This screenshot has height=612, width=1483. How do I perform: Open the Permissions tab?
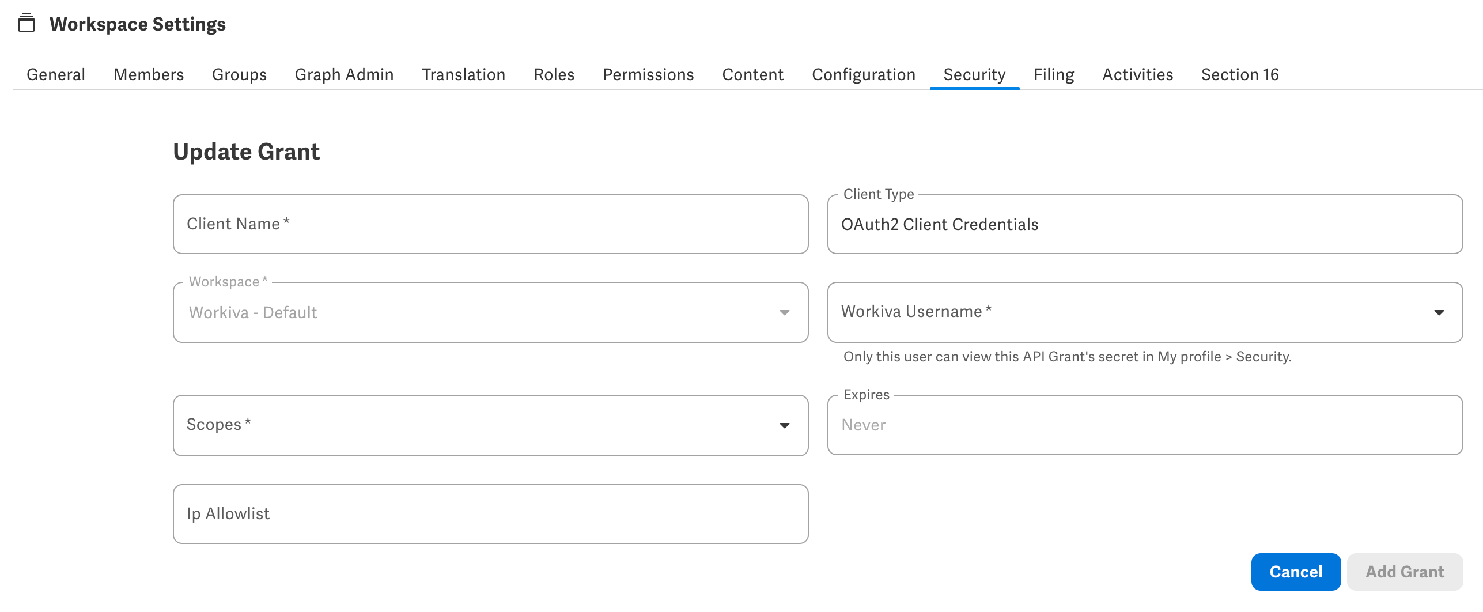coord(648,74)
